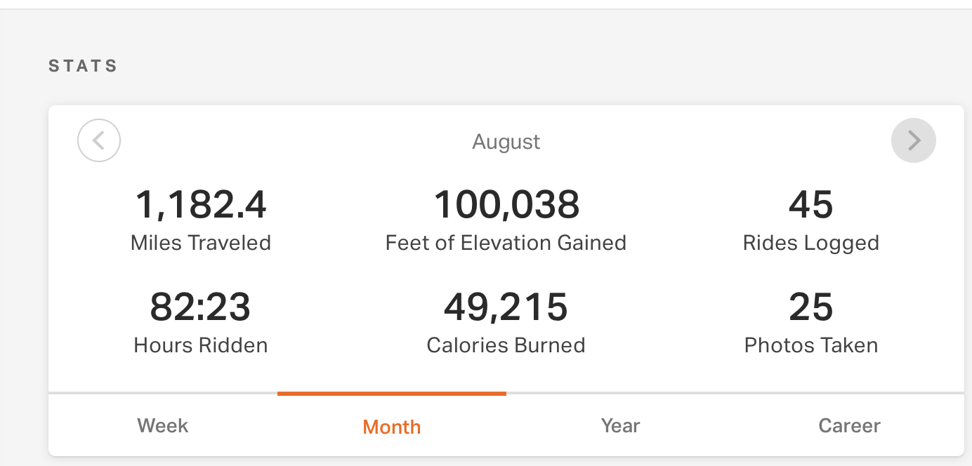Select the Photos Taken label
Image resolution: width=972 pixels, height=466 pixels.
click(810, 345)
